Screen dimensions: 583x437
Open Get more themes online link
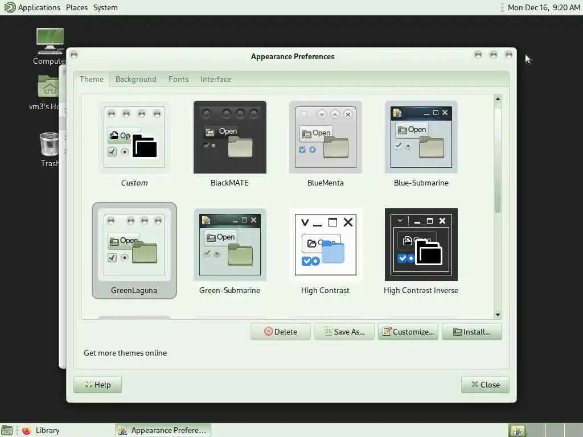point(125,353)
